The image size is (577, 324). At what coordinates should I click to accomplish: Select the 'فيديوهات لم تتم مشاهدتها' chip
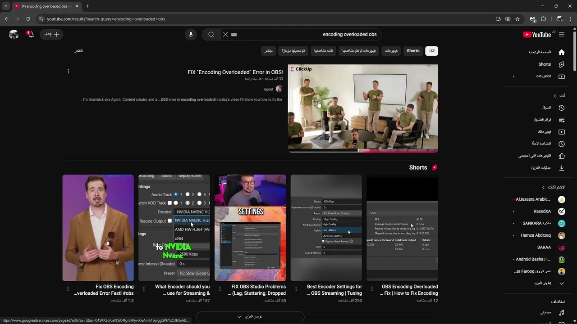pos(359,51)
